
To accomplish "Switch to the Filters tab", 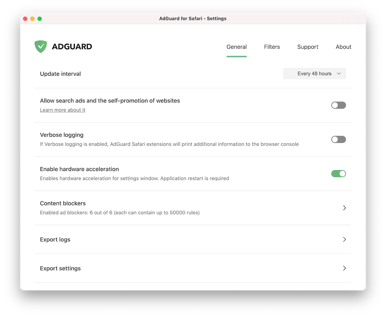I will 272,47.
